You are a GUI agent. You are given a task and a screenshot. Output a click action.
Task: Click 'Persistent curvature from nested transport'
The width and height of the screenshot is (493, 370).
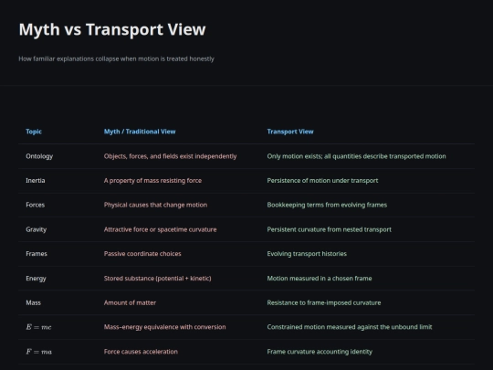tap(330, 229)
